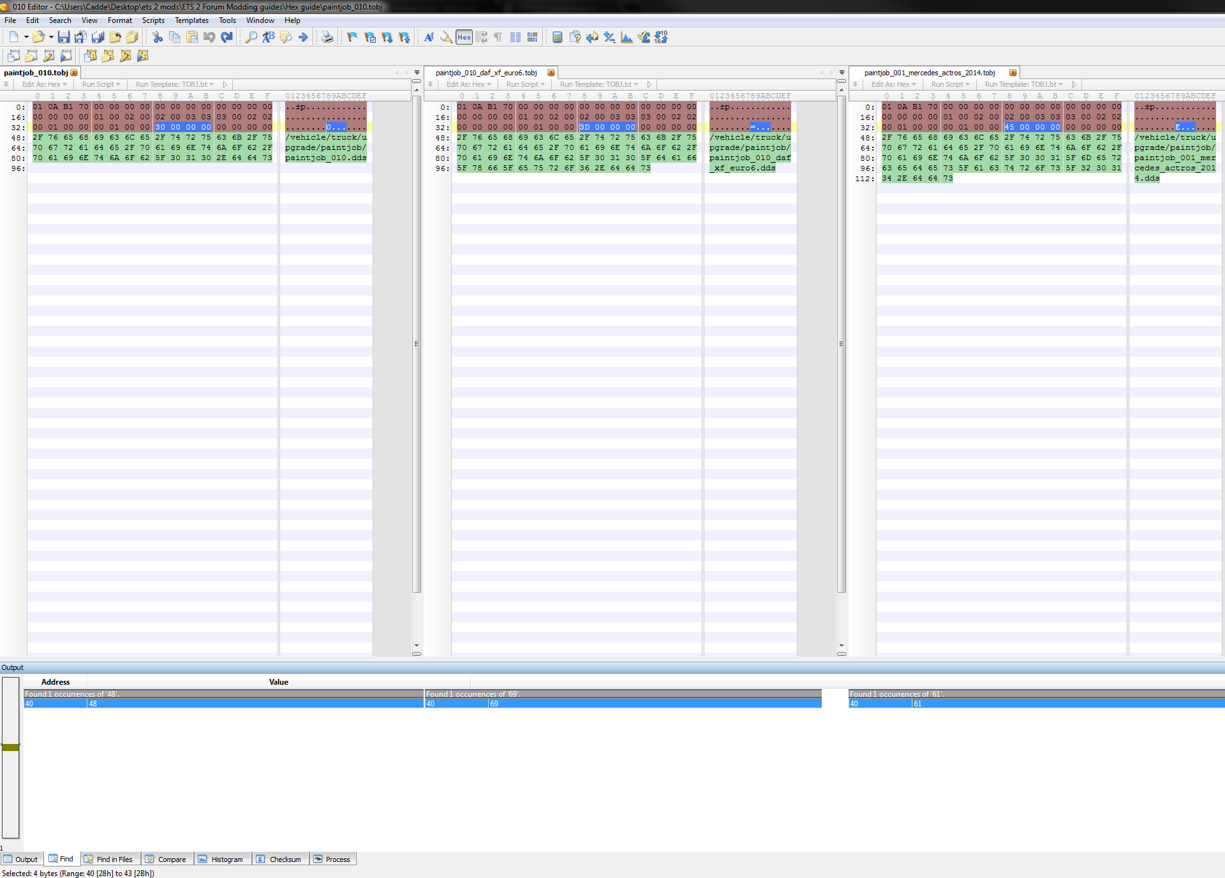Open Histogram from toolbar chart icon
The image size is (1225, 878).
tap(627, 37)
